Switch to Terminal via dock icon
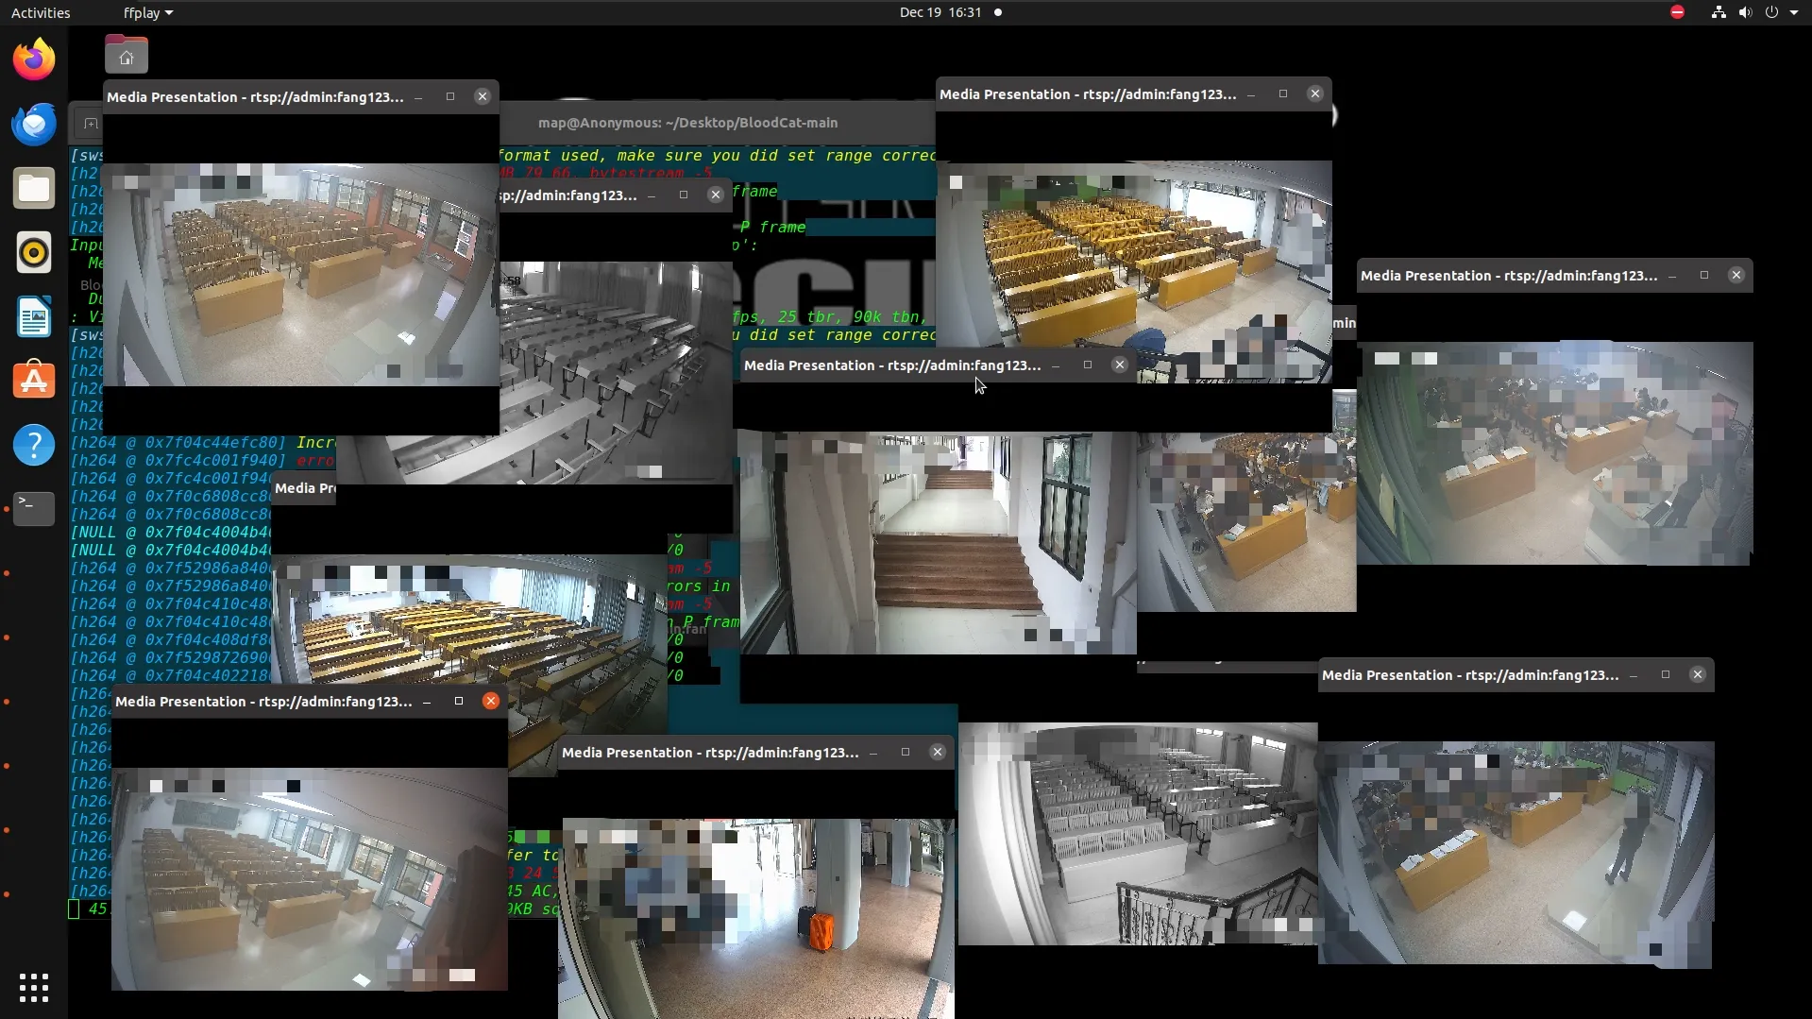The image size is (1812, 1019). (34, 509)
